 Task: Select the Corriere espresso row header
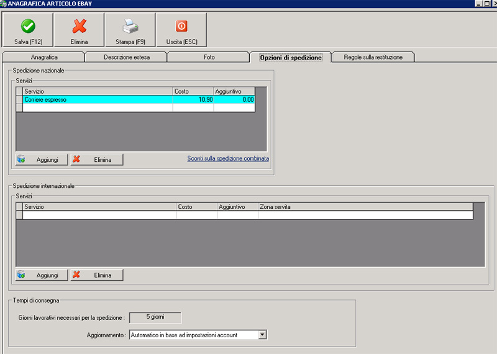[19, 100]
